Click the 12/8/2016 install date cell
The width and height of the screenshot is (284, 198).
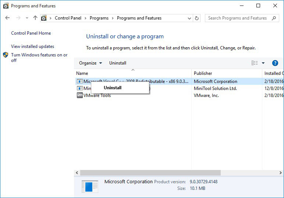pyautogui.click(x=274, y=88)
